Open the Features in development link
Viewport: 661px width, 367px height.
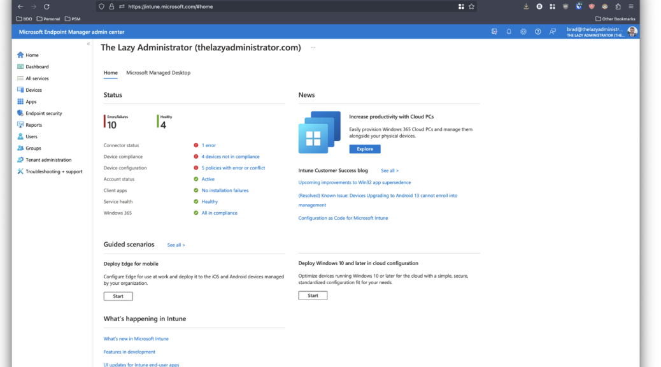coord(129,352)
